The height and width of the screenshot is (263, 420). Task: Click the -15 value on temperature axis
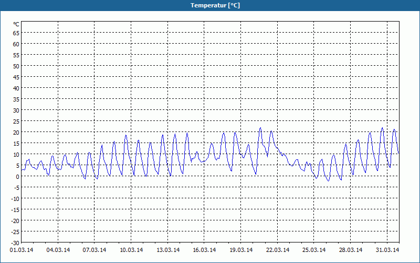coord(15,209)
